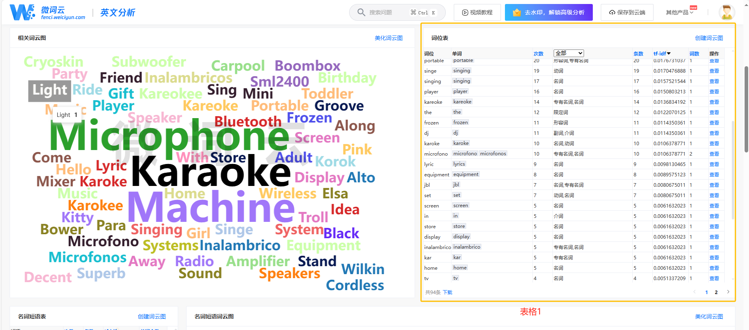Click the jbl word tag
The image size is (749, 330).
pyautogui.click(x=456, y=185)
